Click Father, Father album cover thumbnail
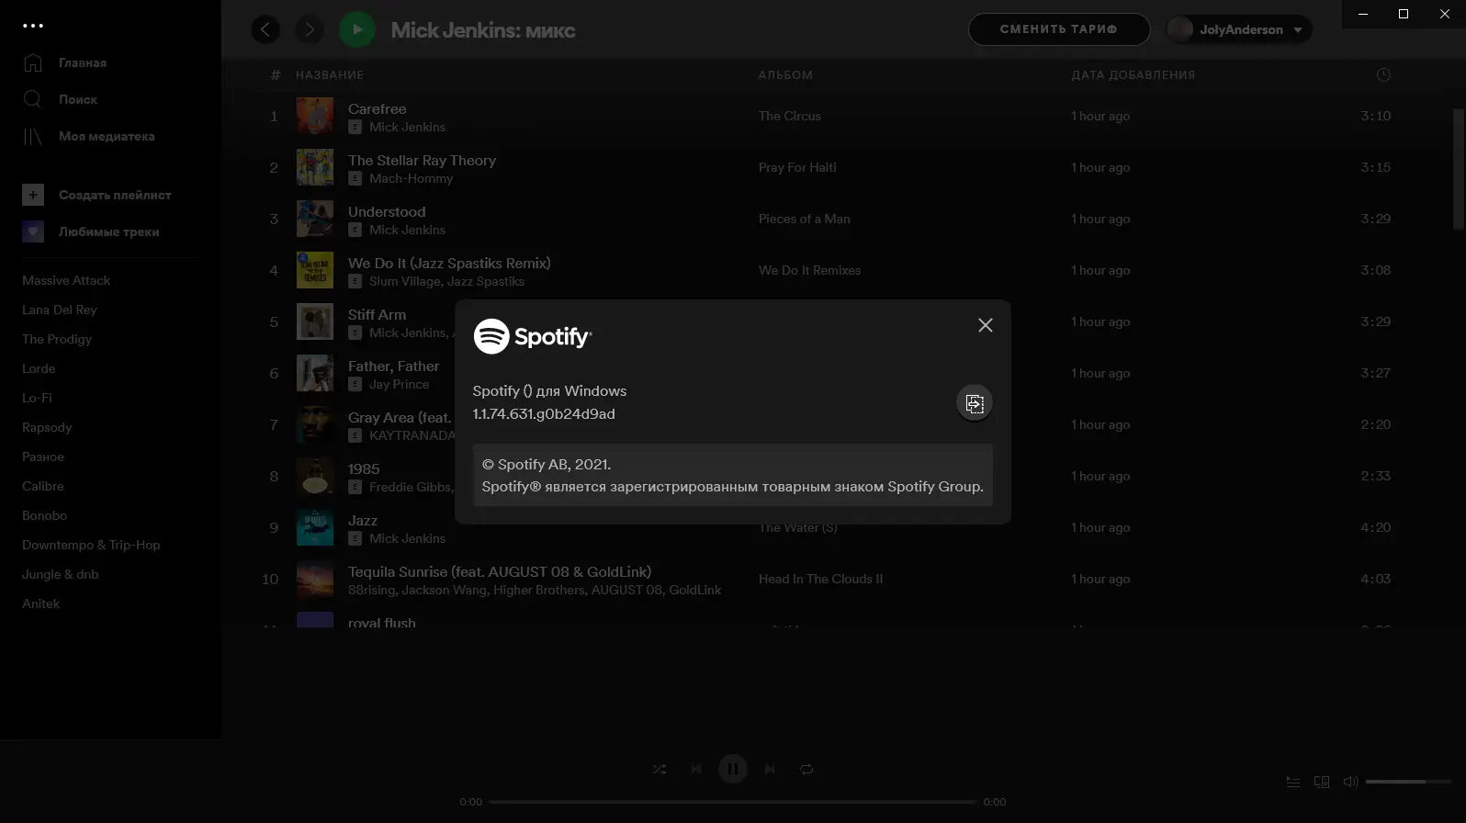Viewport: 1466px width, 823px height. point(315,373)
